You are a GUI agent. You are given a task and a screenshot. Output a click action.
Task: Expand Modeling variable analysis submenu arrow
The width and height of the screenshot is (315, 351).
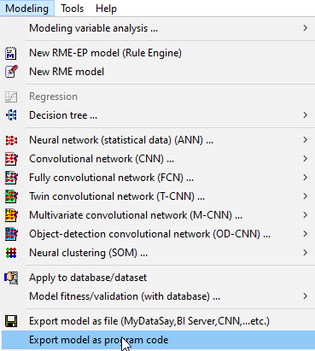[x=305, y=28]
